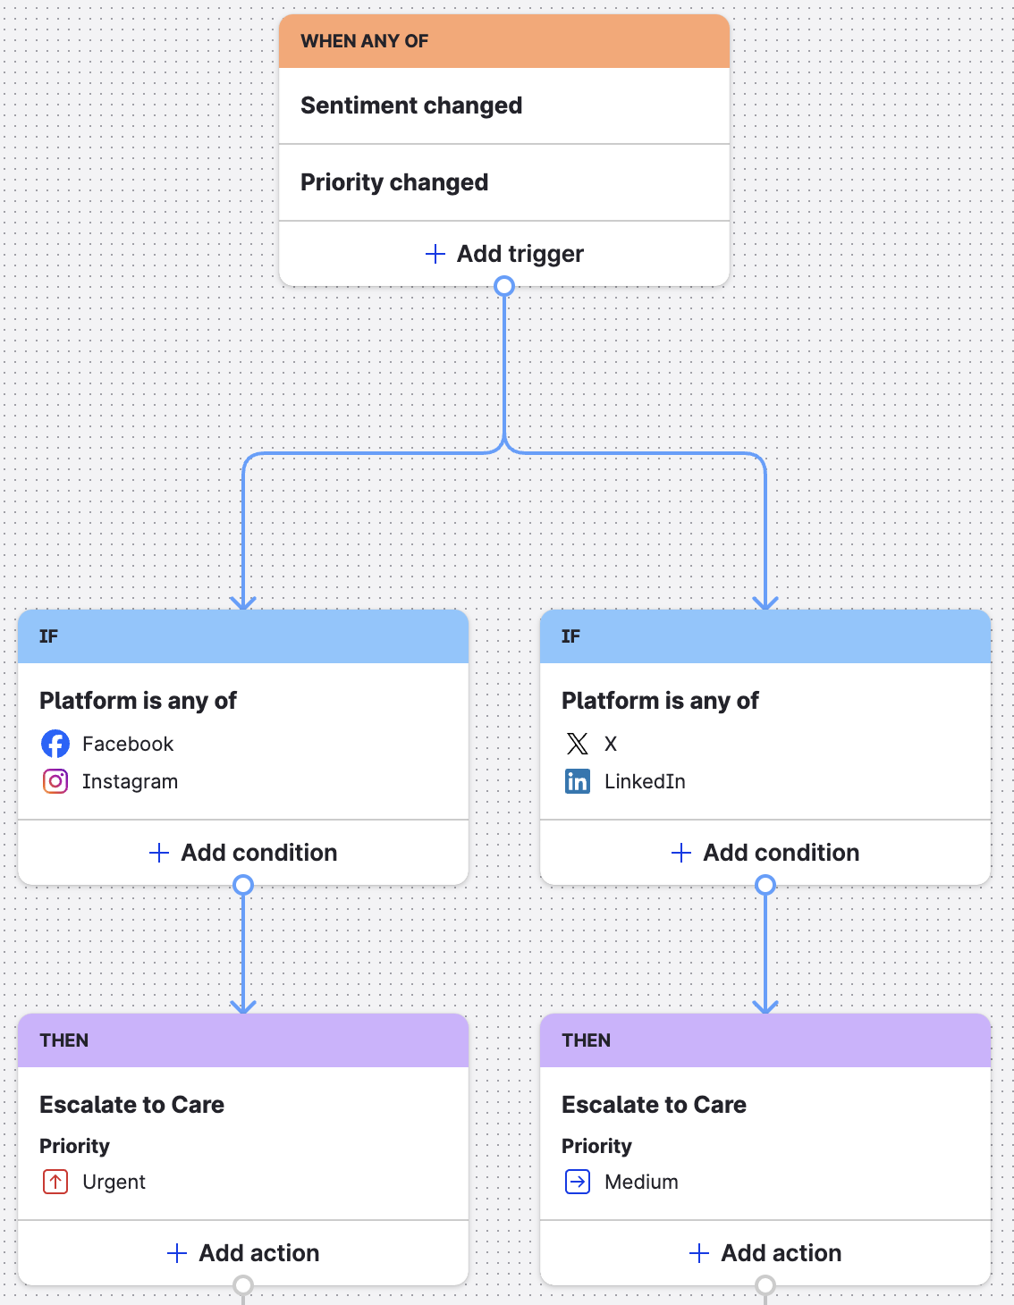Add action below Medium escalation

point(765,1253)
